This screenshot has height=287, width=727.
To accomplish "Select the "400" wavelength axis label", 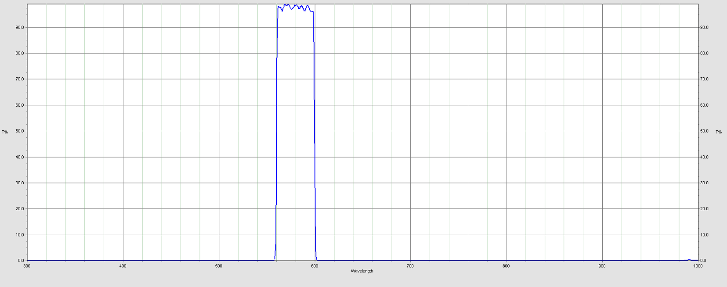I will point(123,266).
